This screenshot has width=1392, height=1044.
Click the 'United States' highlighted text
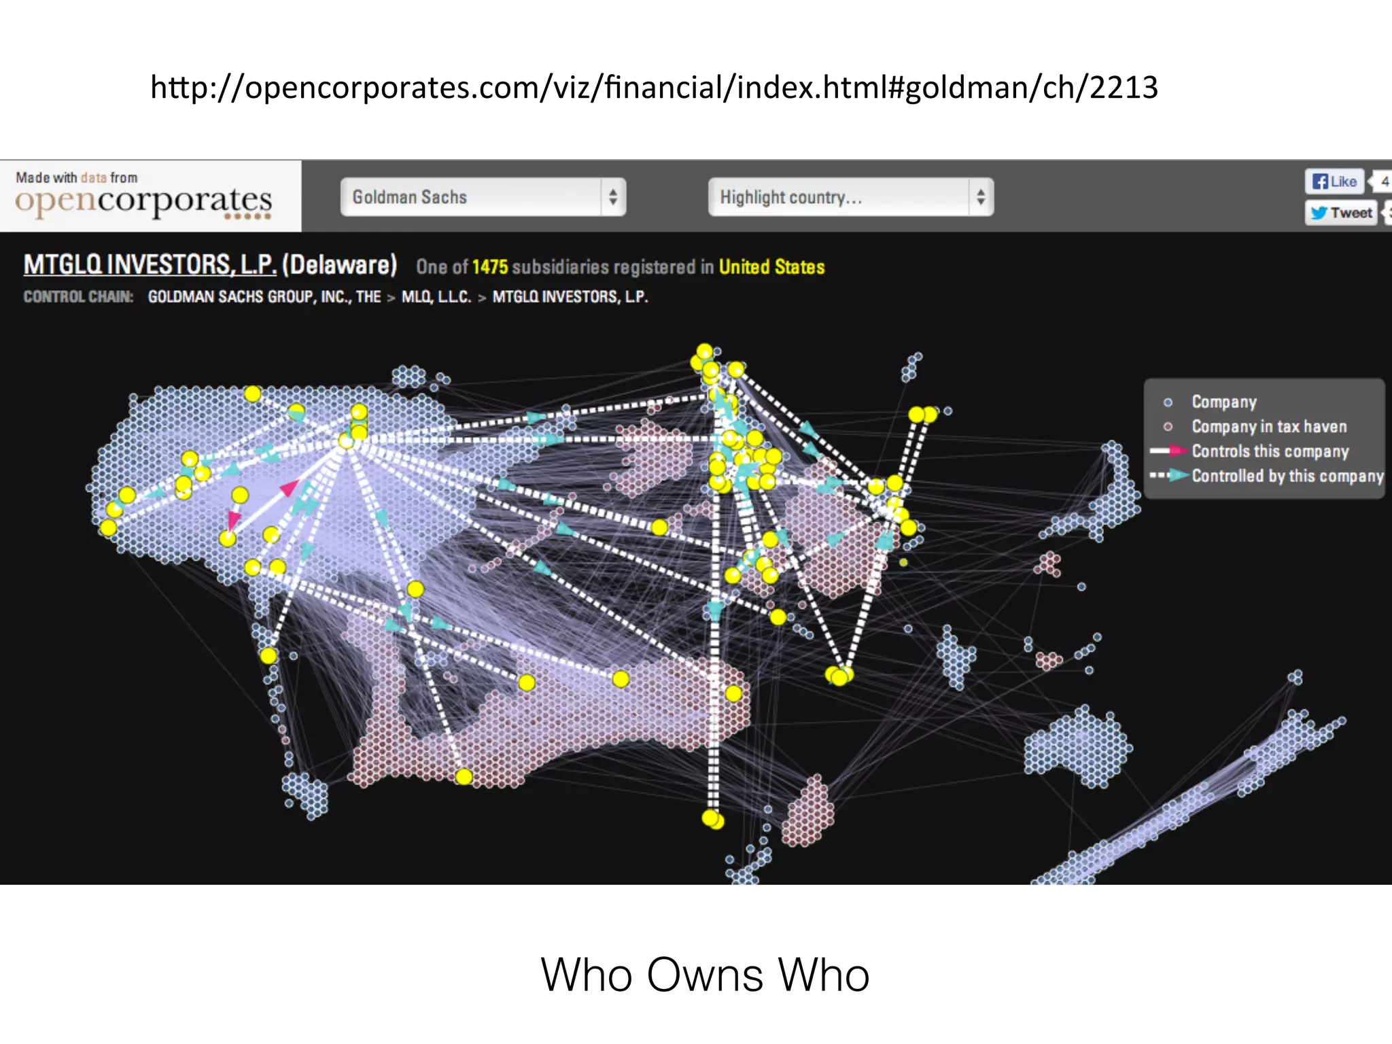(x=771, y=267)
